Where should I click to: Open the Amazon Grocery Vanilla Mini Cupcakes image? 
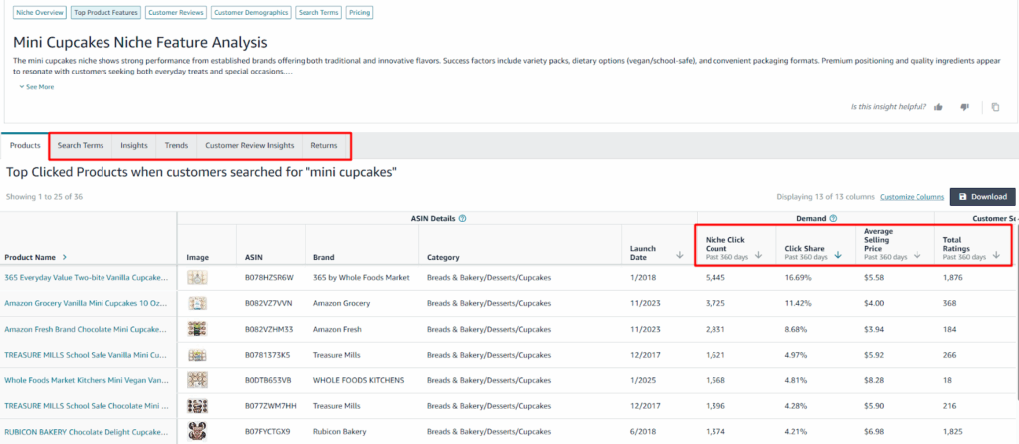(x=197, y=303)
